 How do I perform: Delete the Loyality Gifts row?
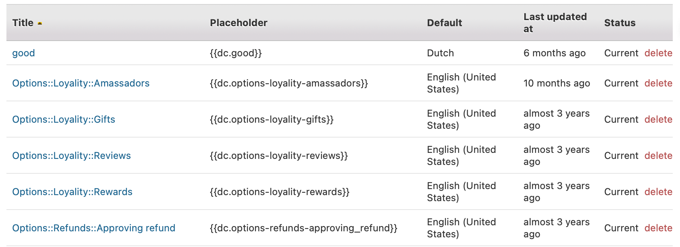[658, 119]
